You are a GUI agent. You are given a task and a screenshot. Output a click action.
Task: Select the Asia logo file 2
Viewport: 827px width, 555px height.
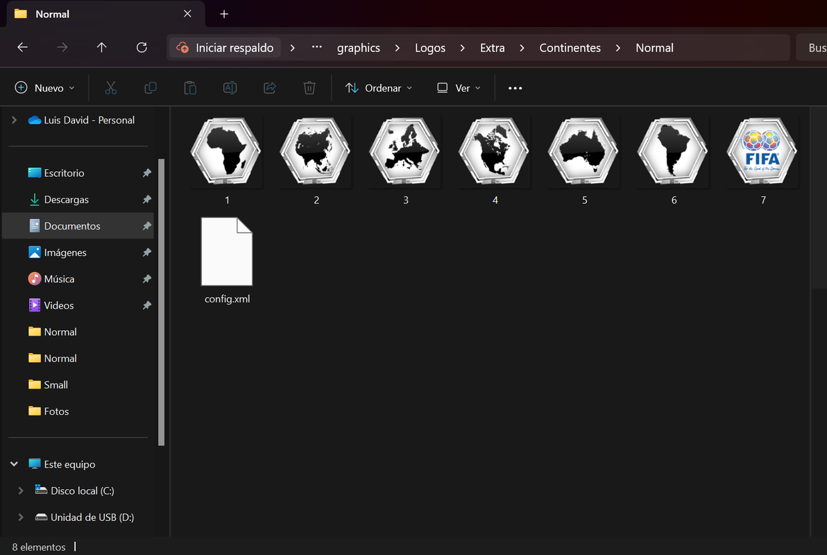(316, 162)
